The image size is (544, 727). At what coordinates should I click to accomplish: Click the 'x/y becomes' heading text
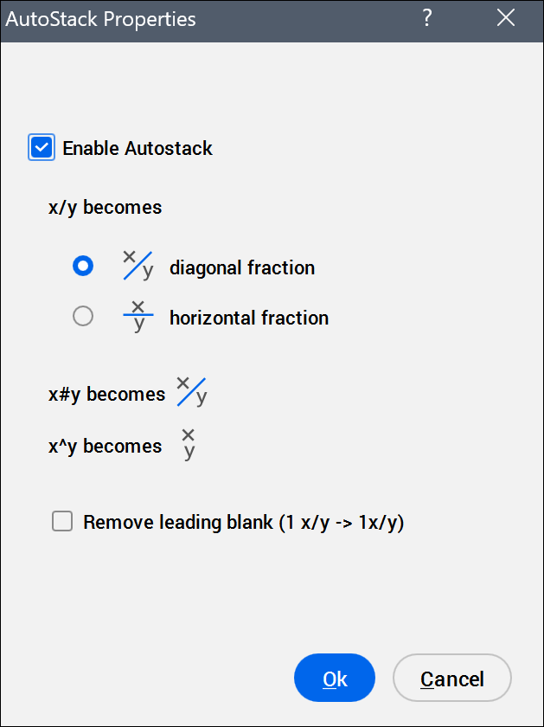click(x=105, y=208)
